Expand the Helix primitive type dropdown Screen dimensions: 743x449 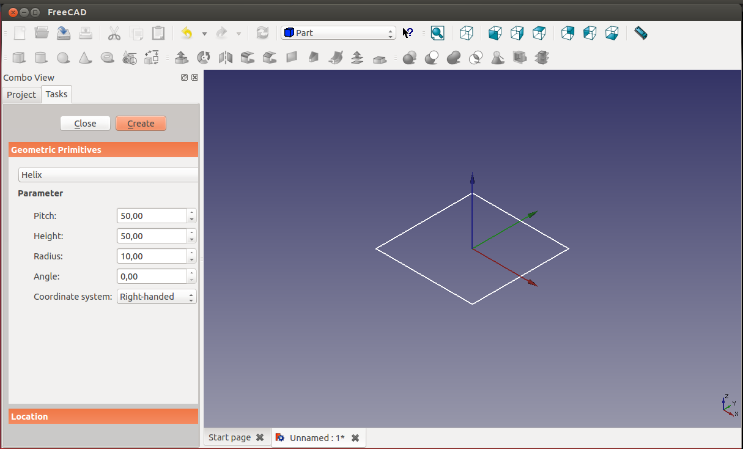click(x=108, y=175)
